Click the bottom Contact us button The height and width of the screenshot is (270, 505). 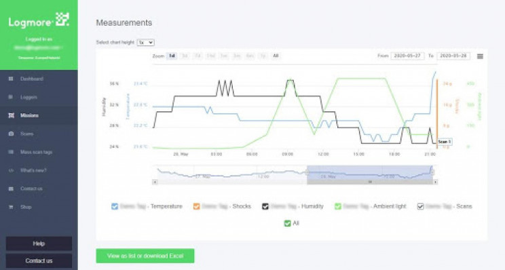click(x=39, y=261)
